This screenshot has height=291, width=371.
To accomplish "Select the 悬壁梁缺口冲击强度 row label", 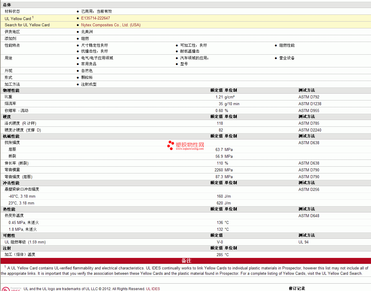I will pos(22,189).
